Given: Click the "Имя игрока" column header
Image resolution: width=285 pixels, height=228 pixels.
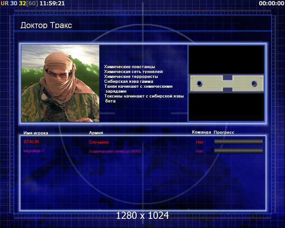Looking at the screenshot, I should pos(36,133).
